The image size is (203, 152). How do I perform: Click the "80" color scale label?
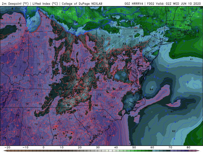click(x=189, y=147)
